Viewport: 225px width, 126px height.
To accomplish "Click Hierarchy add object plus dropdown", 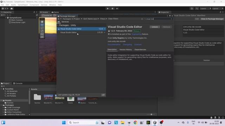I will (2, 15).
